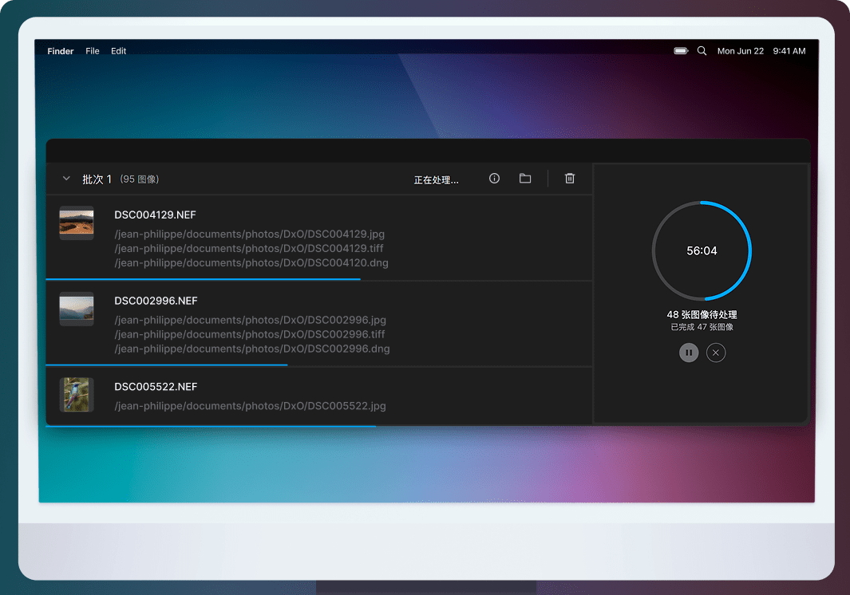This screenshot has width=850, height=595.
Task: Select the DSC002996.NEF thumbnail
Action: 77,309
